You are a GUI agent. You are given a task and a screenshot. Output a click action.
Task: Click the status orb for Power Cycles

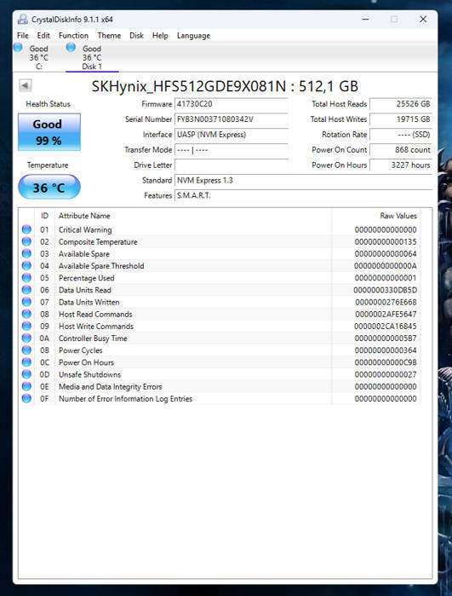[x=26, y=350]
